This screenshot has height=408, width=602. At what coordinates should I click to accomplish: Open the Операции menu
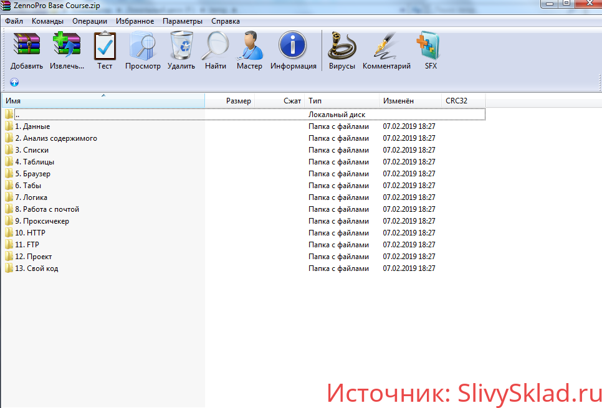[x=90, y=21]
